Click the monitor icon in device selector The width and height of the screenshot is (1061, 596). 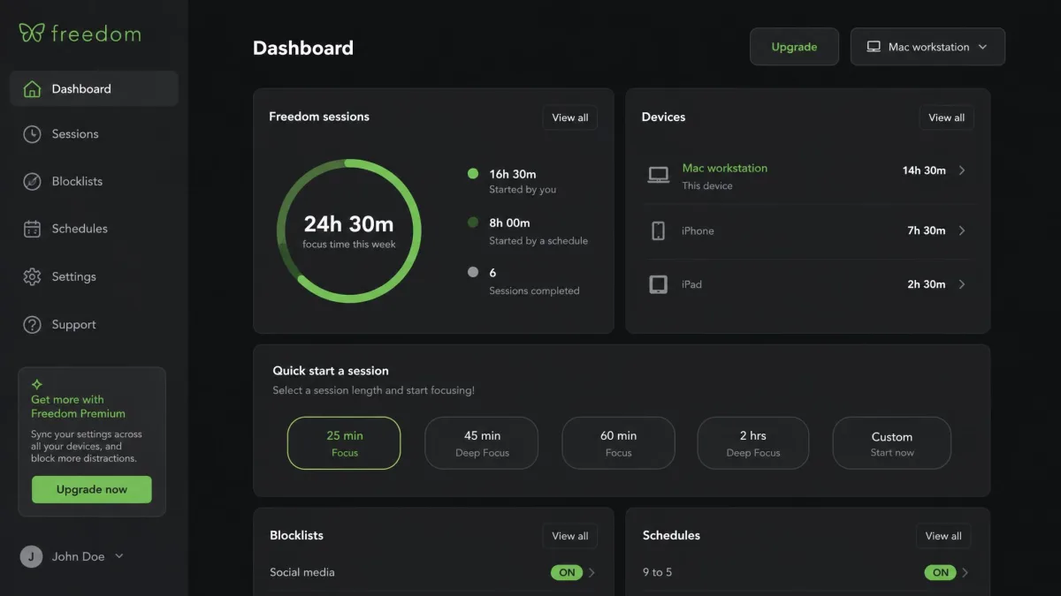click(x=874, y=47)
